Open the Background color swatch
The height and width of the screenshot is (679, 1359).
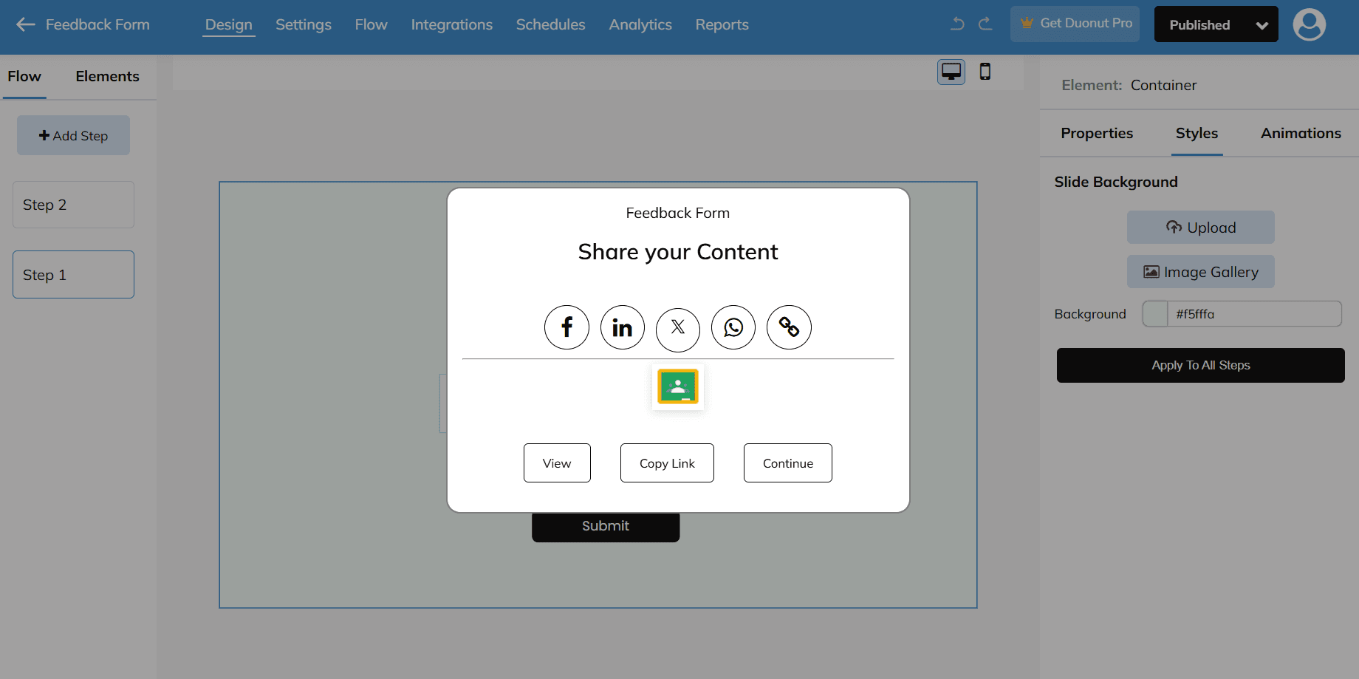pos(1155,314)
